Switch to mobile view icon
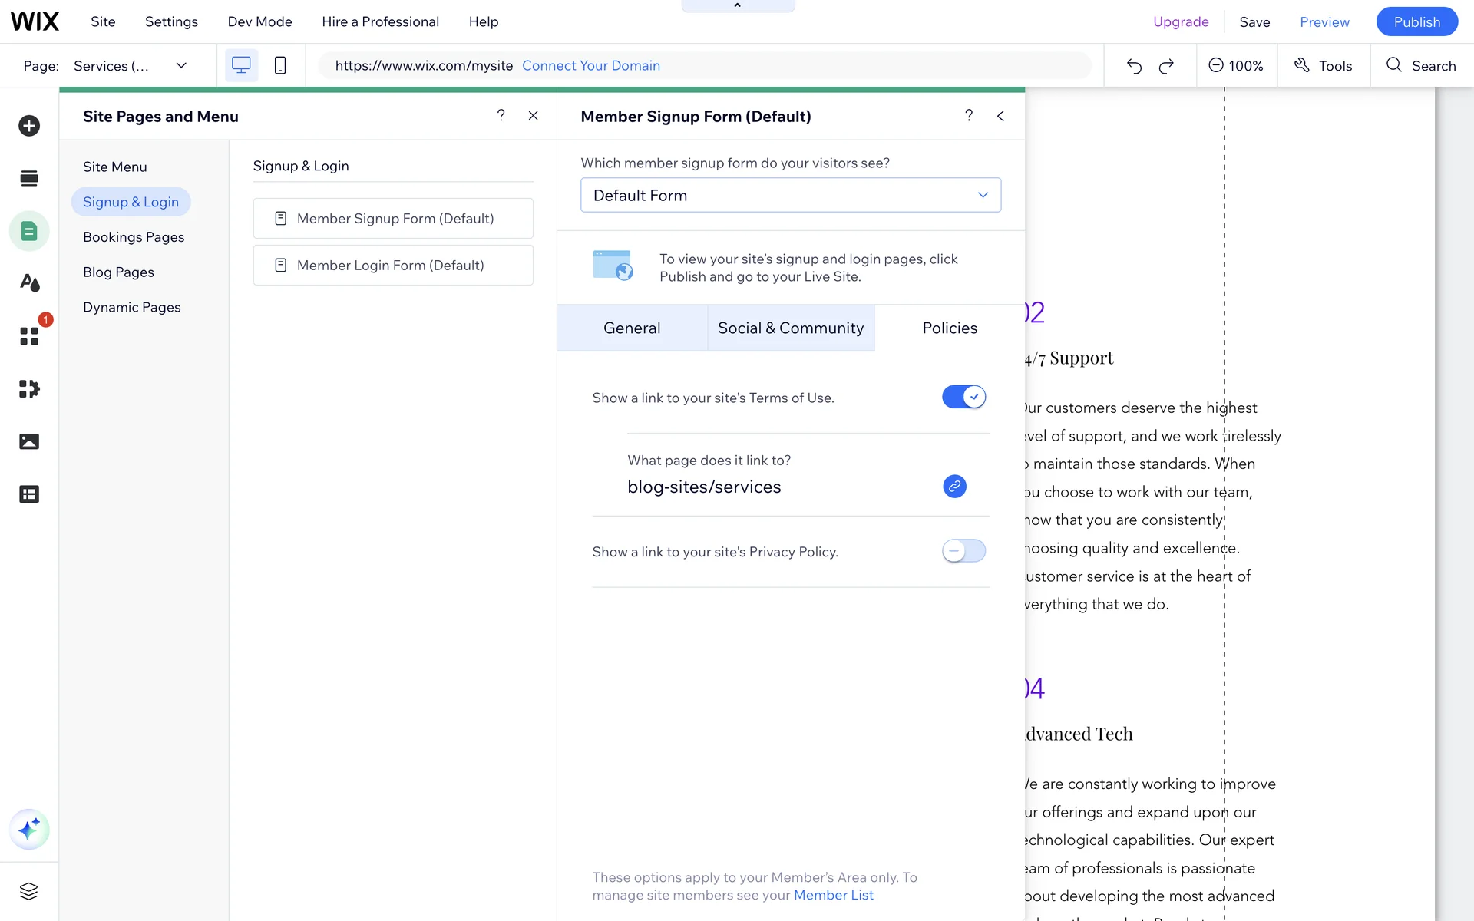The height and width of the screenshot is (921, 1474). pos(280,65)
